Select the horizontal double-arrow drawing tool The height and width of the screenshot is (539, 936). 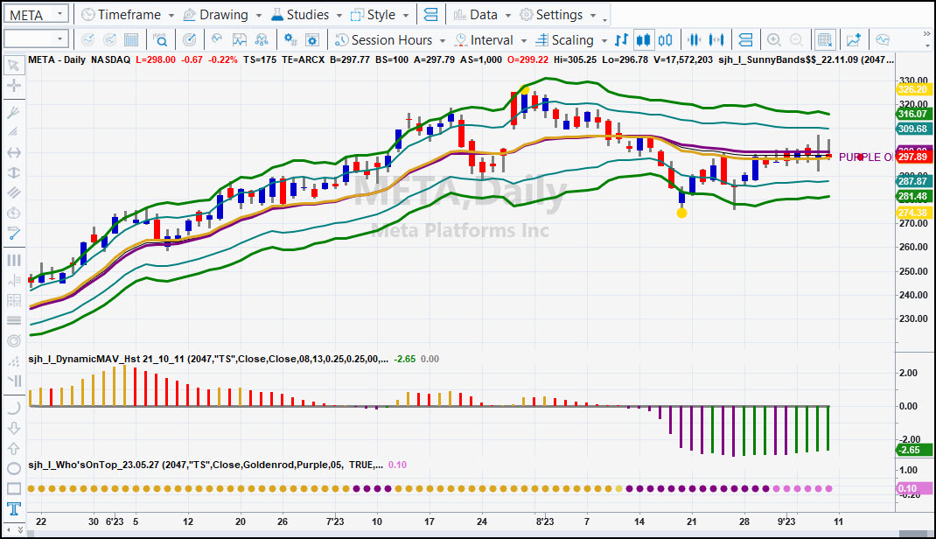pyautogui.click(x=13, y=153)
